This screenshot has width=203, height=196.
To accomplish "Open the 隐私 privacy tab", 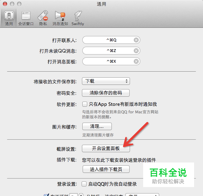I will point(43,18).
